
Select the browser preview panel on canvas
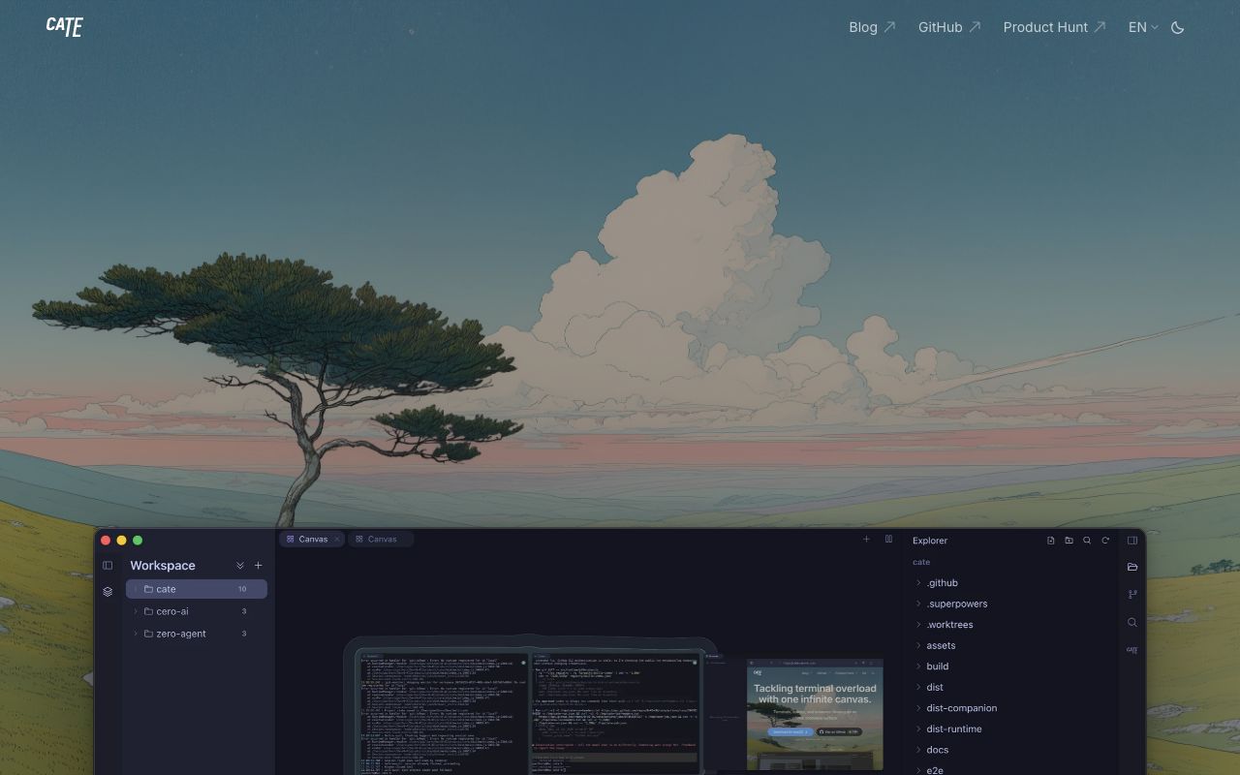pyautogui.click(x=815, y=714)
